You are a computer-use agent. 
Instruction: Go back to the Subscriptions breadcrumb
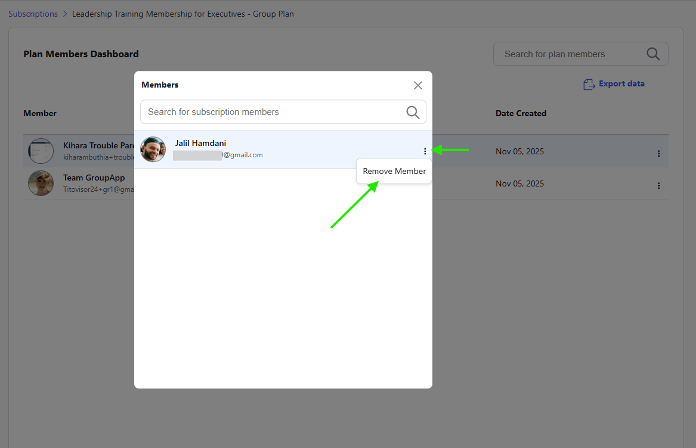(33, 14)
